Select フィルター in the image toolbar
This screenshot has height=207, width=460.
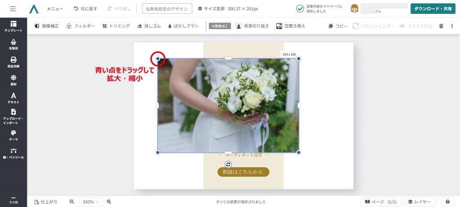[x=80, y=26]
